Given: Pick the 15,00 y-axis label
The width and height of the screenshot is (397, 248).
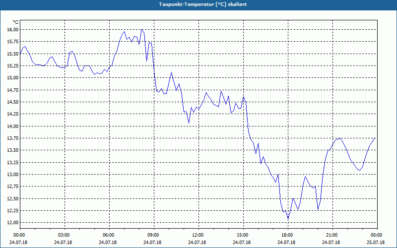Looking at the screenshot, I should tap(12, 78).
